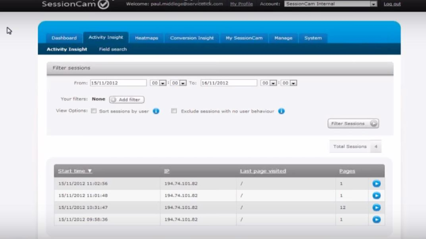Enable Sort sessions by user checkbox
Image resolution: width=426 pixels, height=239 pixels.
click(94, 111)
